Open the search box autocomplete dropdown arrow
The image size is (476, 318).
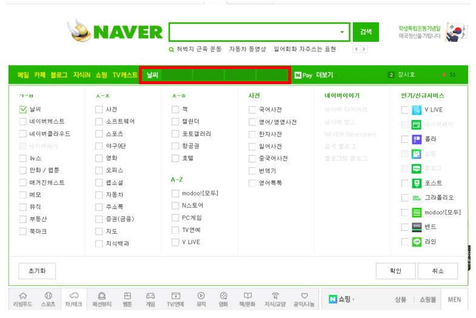click(x=342, y=32)
